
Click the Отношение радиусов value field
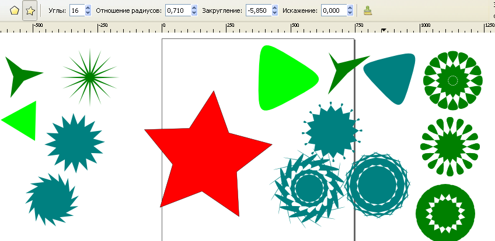[x=178, y=10]
